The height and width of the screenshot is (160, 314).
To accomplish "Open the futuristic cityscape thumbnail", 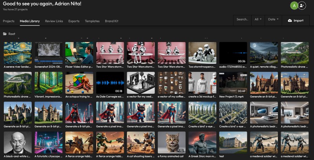I will (48, 142).
